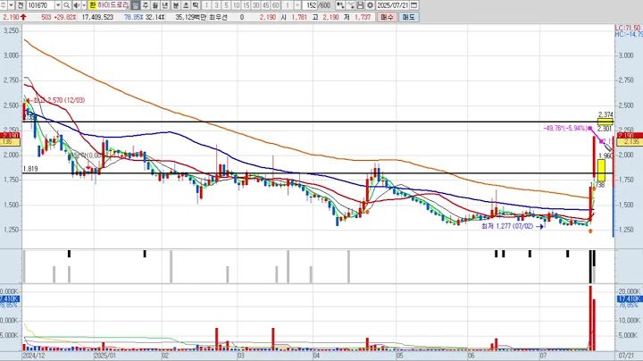
Task: Click the save chart floppy icon
Action: (x=360, y=5)
